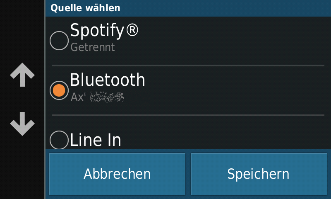The image size is (331, 199).
Task: Click the Quelle wählen title bar
Action: (188, 8)
